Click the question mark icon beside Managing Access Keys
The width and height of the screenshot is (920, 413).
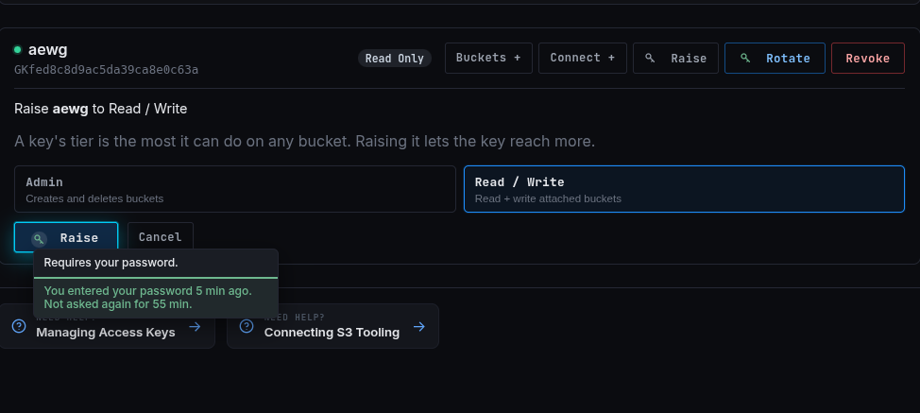pos(19,326)
